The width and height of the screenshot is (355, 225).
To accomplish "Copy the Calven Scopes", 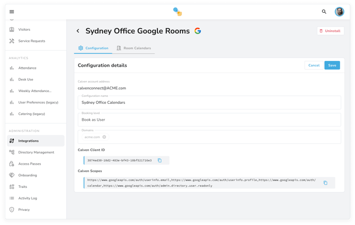I will point(325,183).
